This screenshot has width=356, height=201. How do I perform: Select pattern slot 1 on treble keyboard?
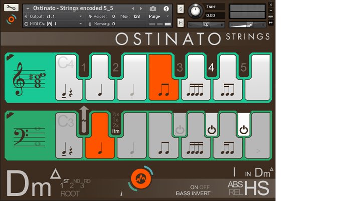[x=84, y=67]
